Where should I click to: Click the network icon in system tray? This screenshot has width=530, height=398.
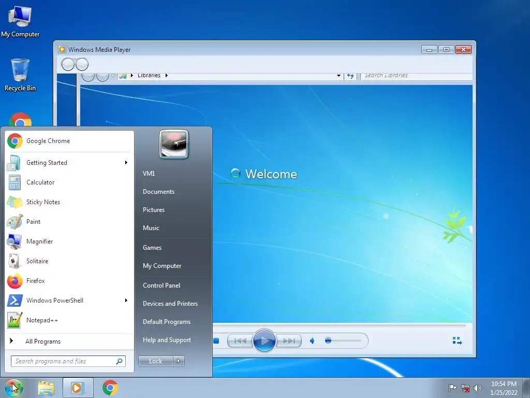tap(465, 388)
